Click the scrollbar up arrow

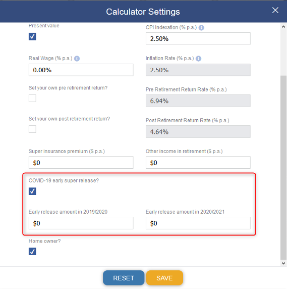283,27
